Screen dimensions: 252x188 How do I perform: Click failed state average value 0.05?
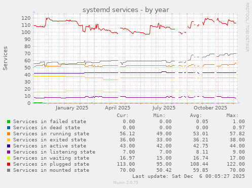coord(202,122)
